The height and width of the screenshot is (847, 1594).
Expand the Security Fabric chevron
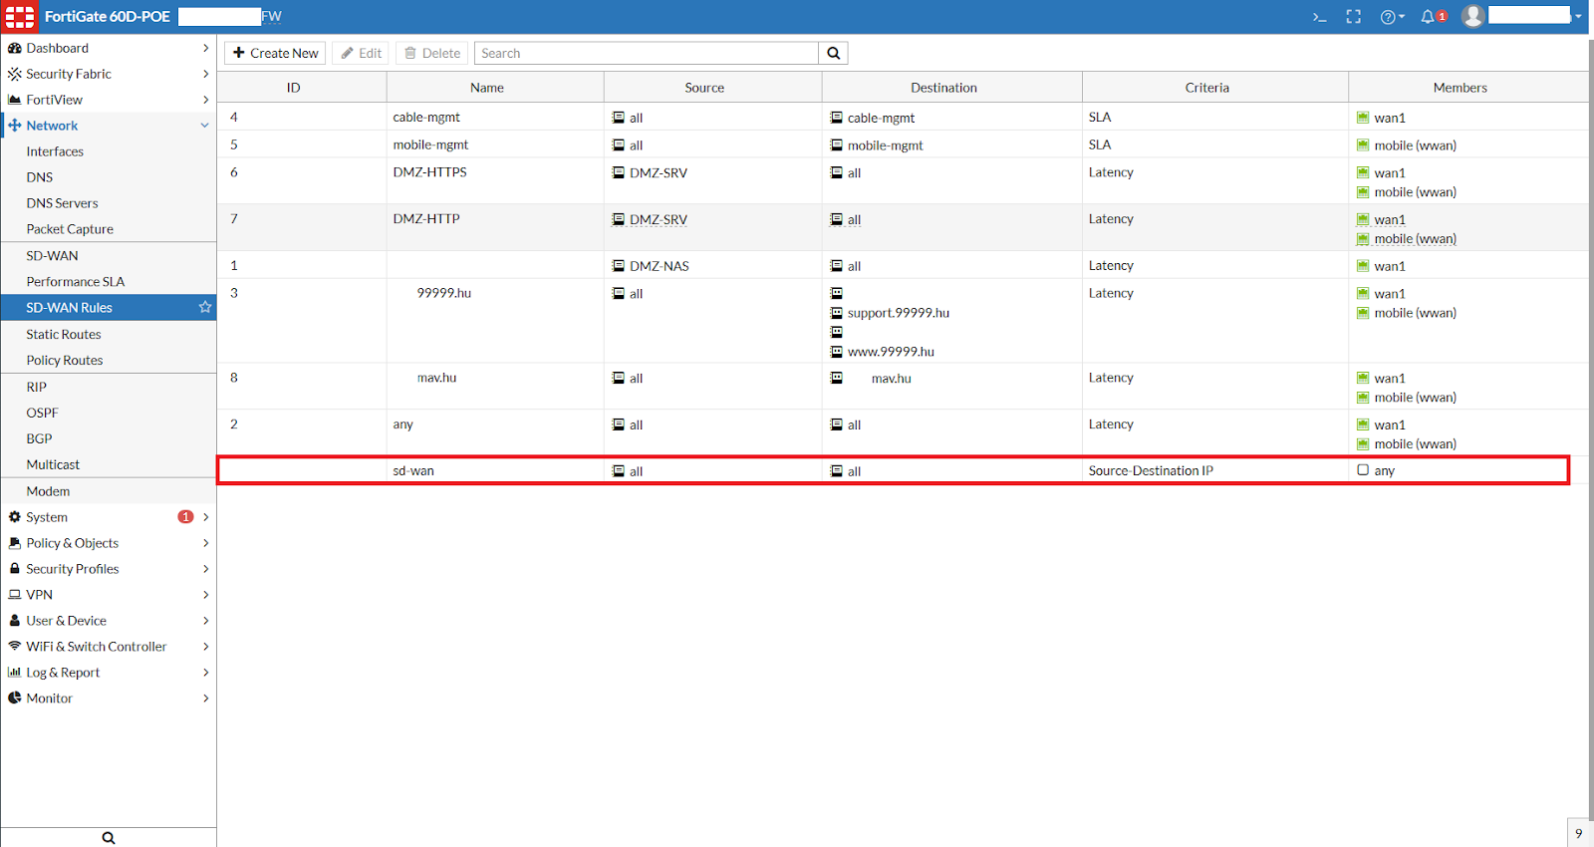point(205,74)
